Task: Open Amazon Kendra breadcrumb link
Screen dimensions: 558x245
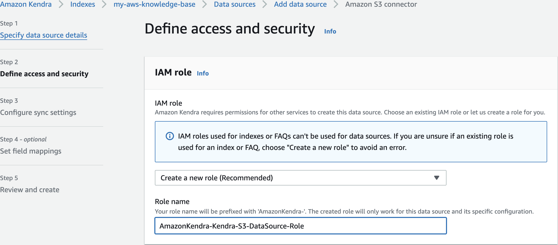Action: (x=26, y=4)
